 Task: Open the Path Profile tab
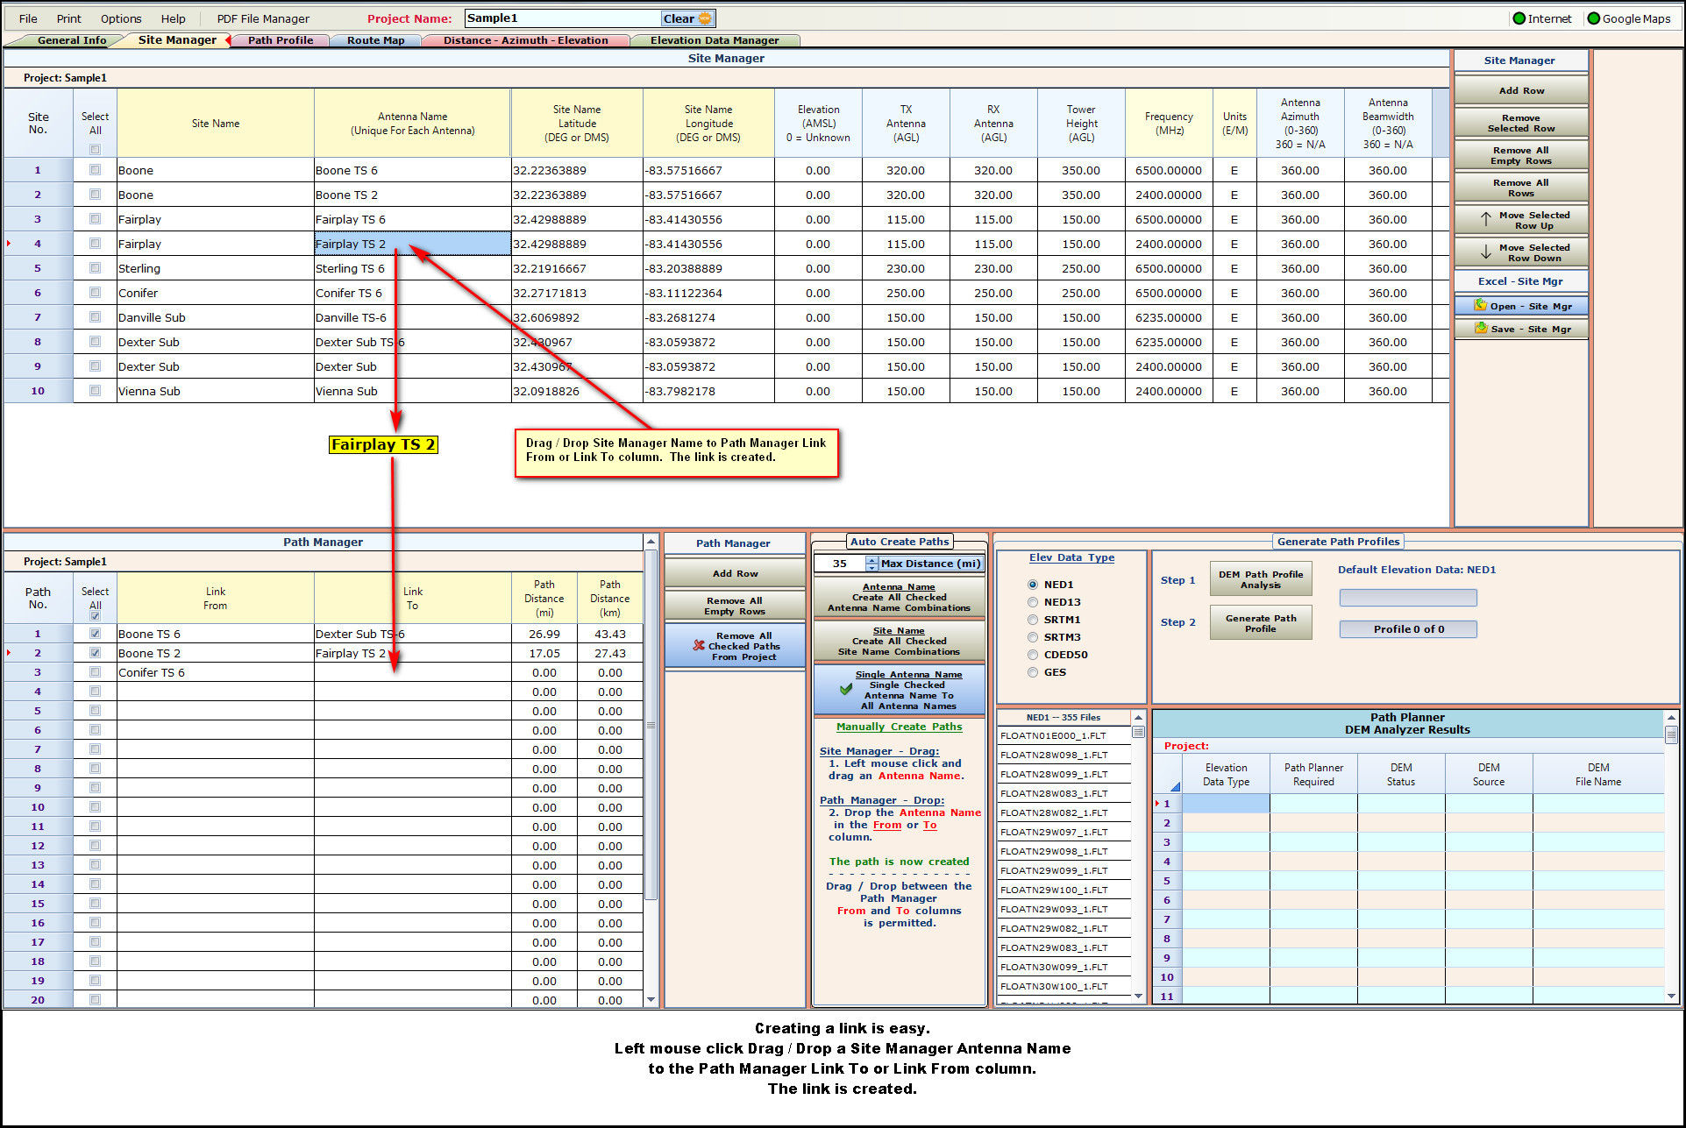coord(280,40)
